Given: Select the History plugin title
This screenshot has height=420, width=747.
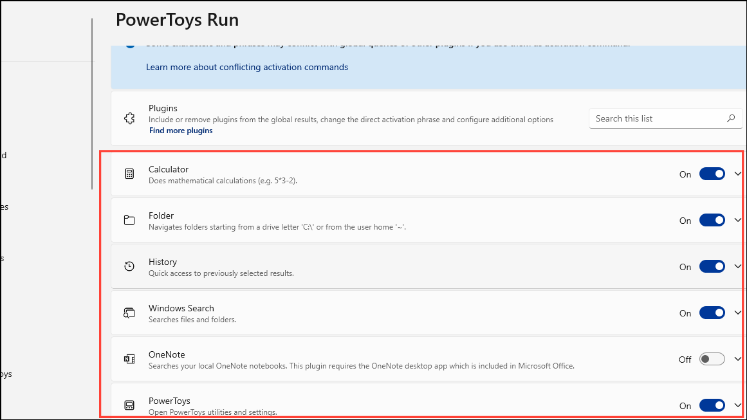Looking at the screenshot, I should point(162,262).
